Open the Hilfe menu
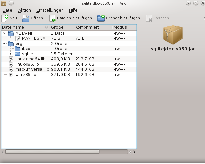Screen dimensions: 205x164 [73, 10]
